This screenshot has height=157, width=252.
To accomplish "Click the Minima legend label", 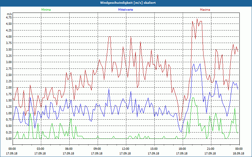I will point(46,10).
